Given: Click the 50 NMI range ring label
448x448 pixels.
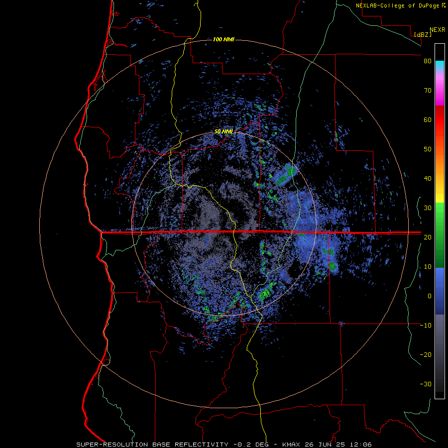Looking at the screenshot, I should pyautogui.click(x=224, y=132).
